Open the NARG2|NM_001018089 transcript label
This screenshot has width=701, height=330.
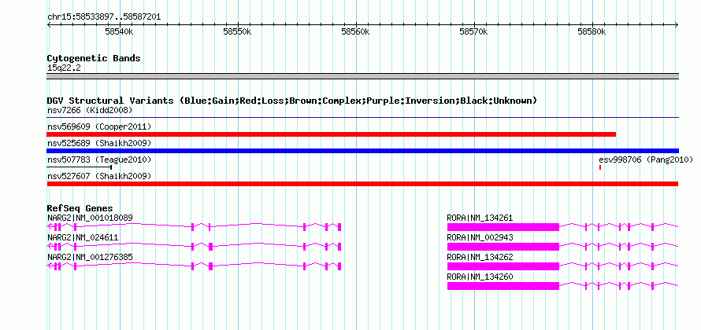click(x=90, y=218)
